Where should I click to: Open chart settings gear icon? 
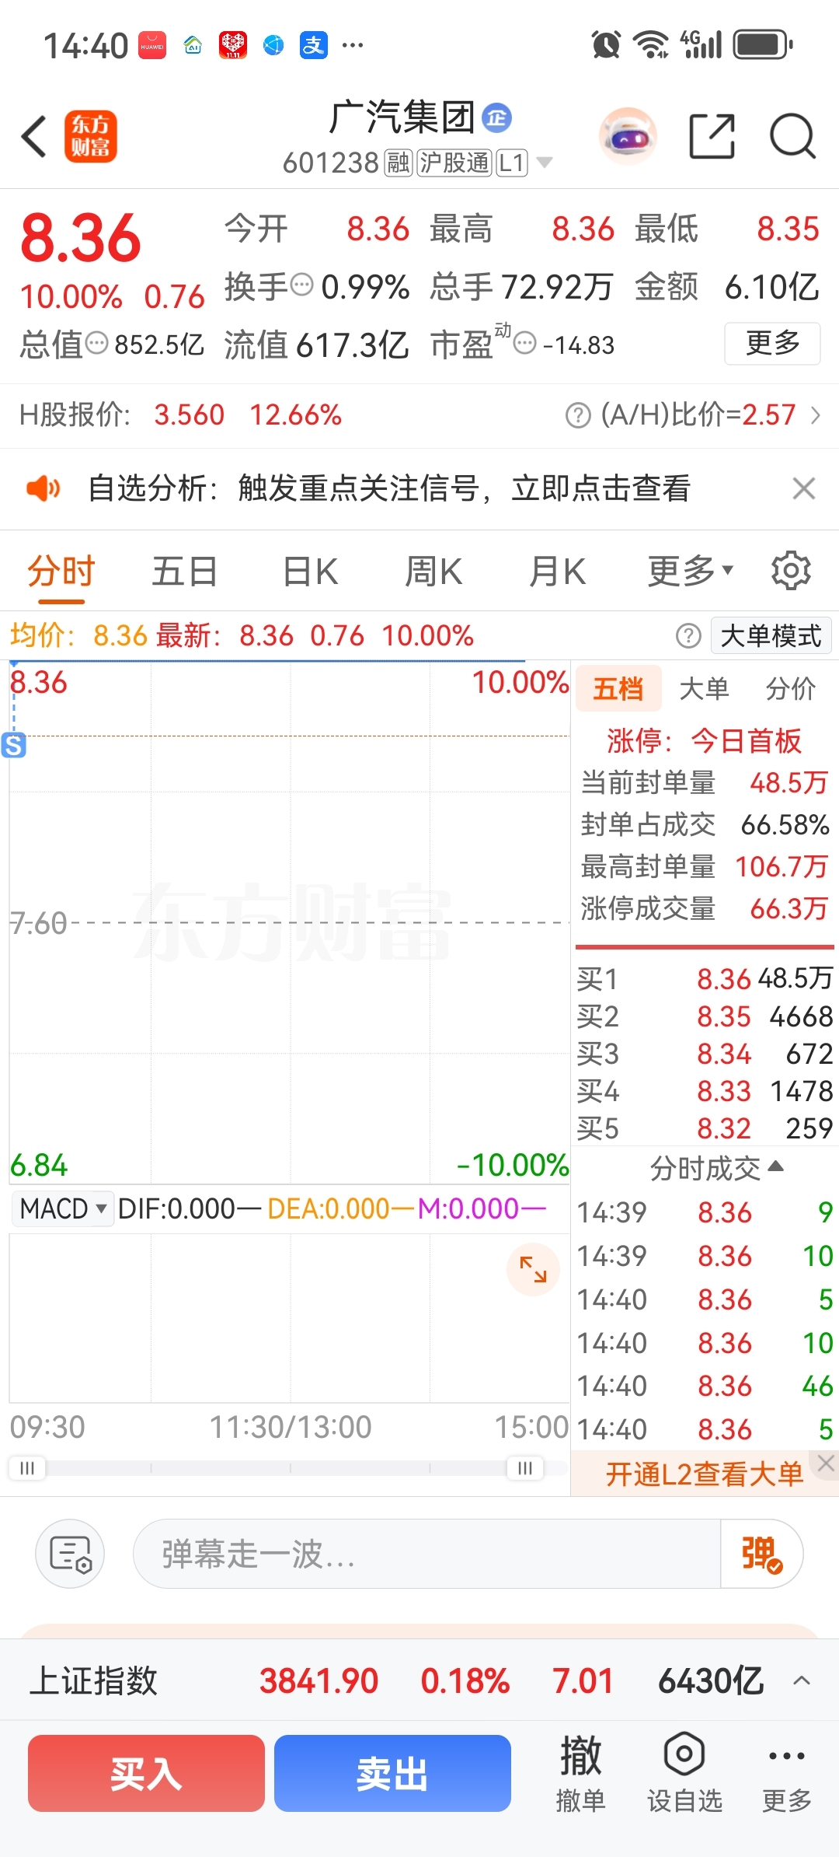point(791,571)
